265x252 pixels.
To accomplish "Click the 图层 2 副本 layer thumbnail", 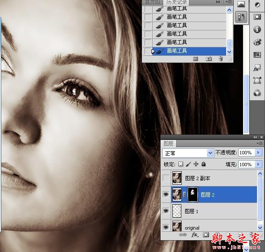I will (x=177, y=178).
